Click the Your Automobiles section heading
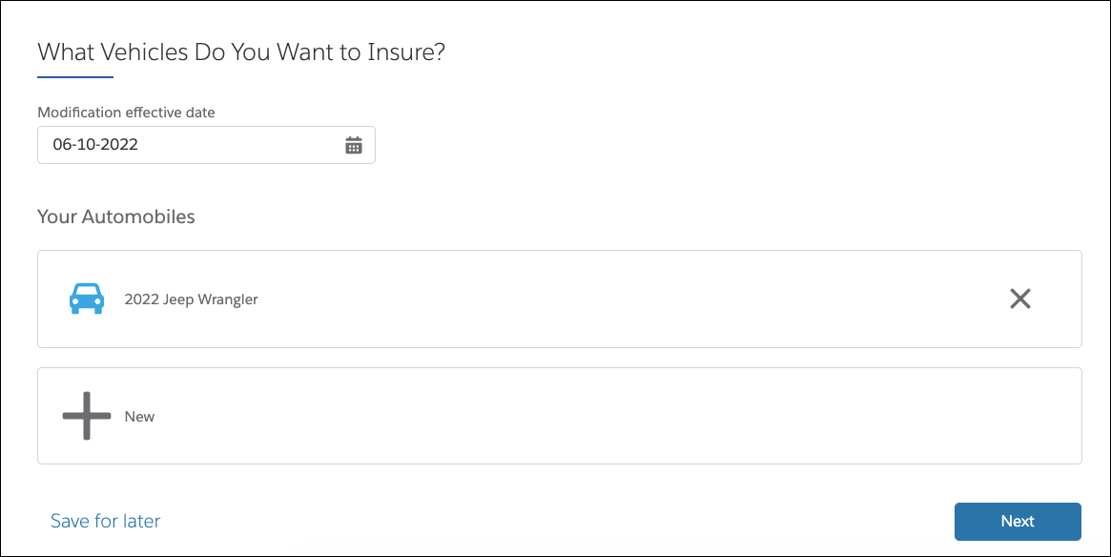 click(115, 217)
